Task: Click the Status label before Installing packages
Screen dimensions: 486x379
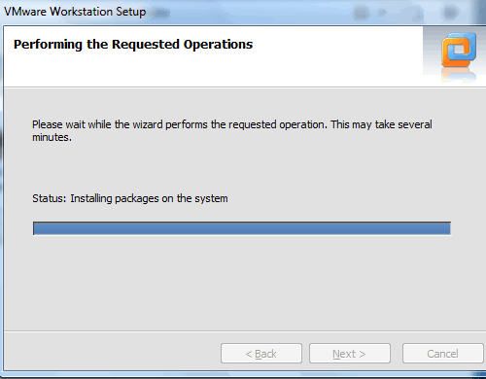Action: [50, 198]
